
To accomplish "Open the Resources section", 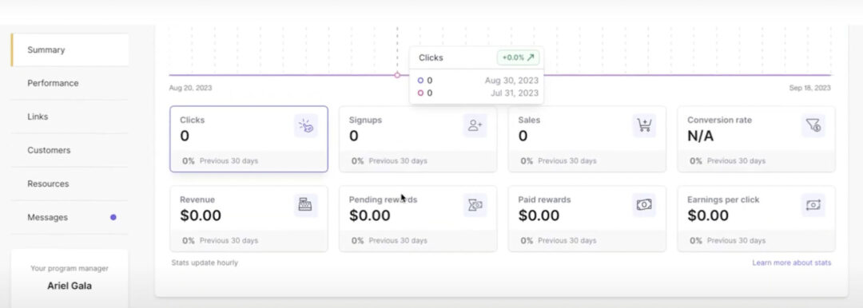I will [70, 184].
